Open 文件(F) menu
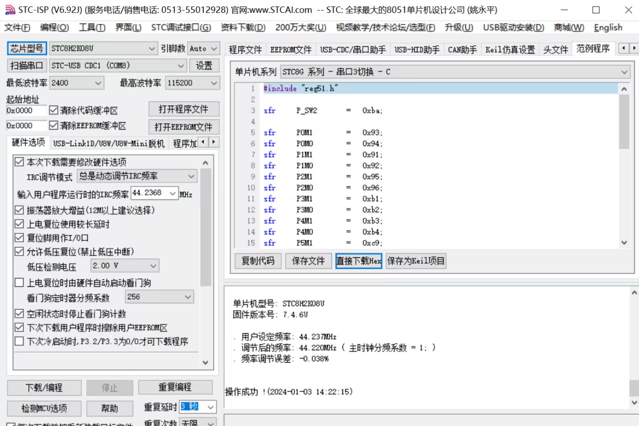The image size is (639, 426). click(x=17, y=27)
